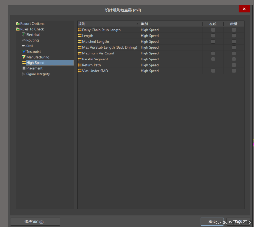Select the Vias Under SMD rule text
The width and height of the screenshot is (254, 227).
coord(95,71)
